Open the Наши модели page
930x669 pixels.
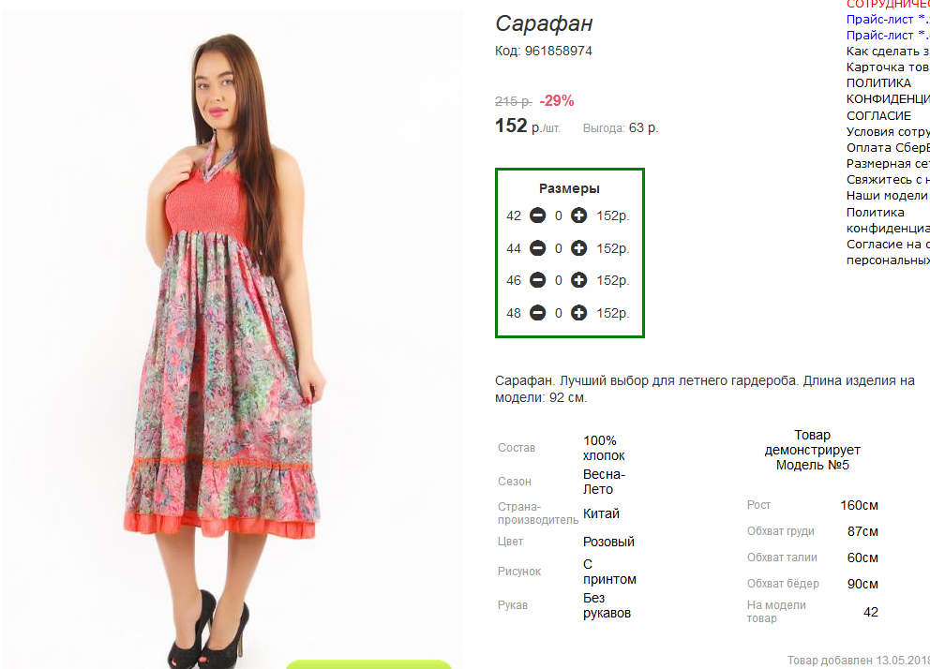tap(887, 196)
